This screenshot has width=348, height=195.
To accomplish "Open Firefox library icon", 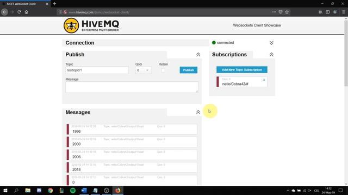I will click(x=320, y=12).
